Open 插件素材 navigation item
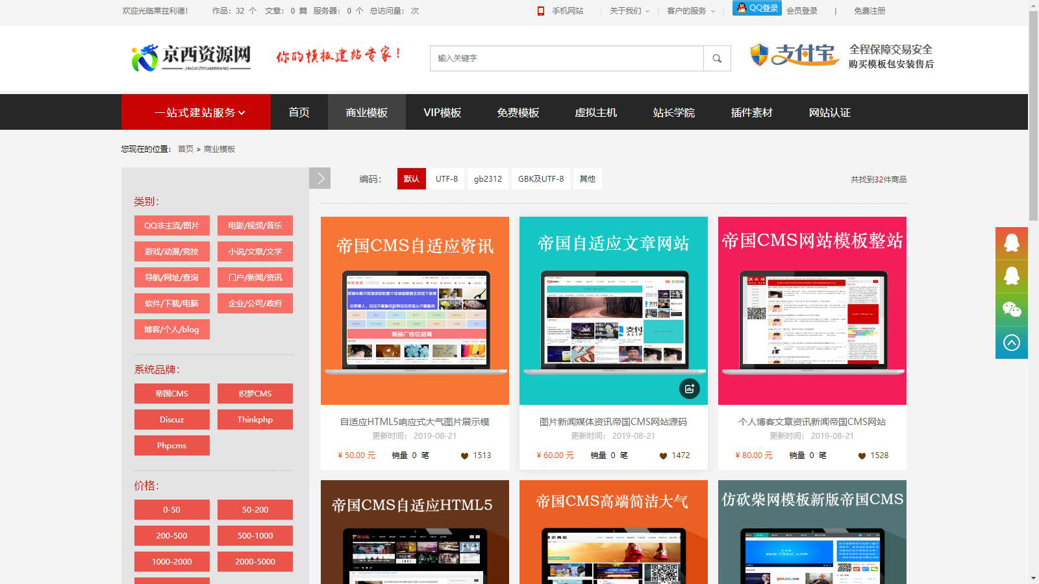This screenshot has width=1039, height=584. click(751, 112)
